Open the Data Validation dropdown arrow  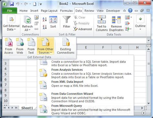pos(131,17)
